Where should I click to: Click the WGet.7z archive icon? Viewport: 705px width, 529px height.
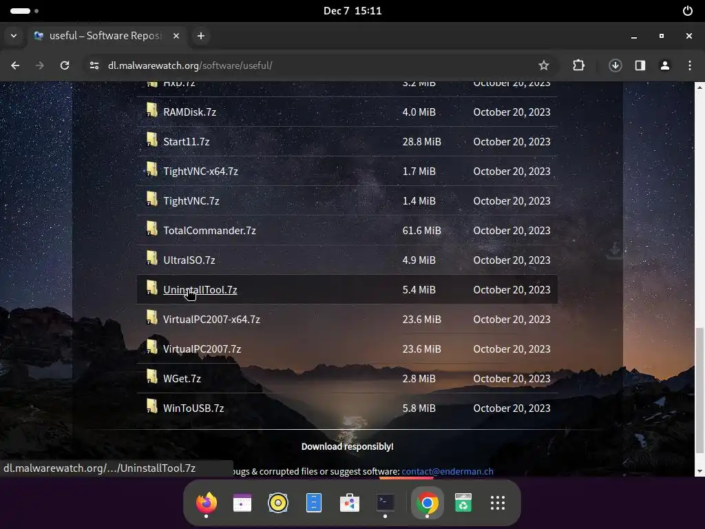click(152, 377)
